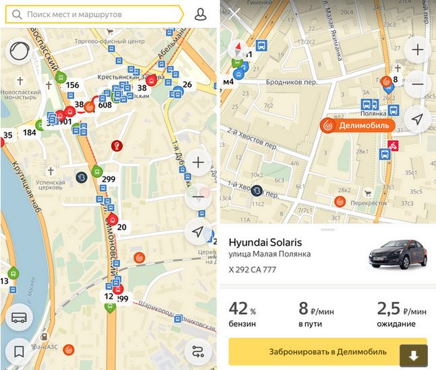Reset the map compass orientation

click(238, 49)
